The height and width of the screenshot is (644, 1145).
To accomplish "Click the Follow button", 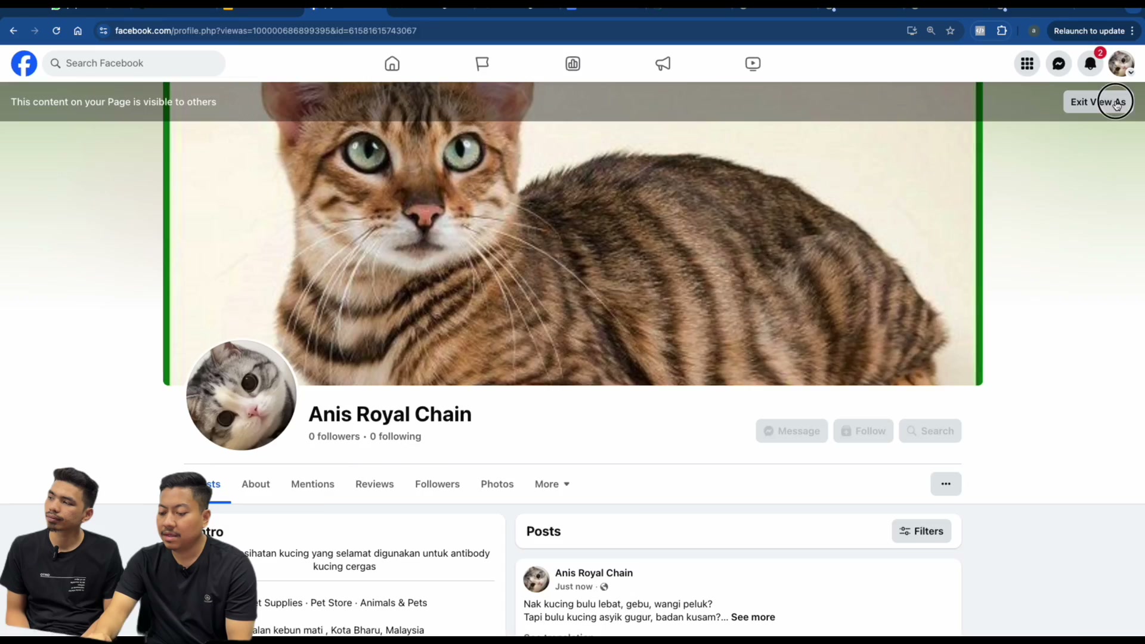I will point(863,431).
